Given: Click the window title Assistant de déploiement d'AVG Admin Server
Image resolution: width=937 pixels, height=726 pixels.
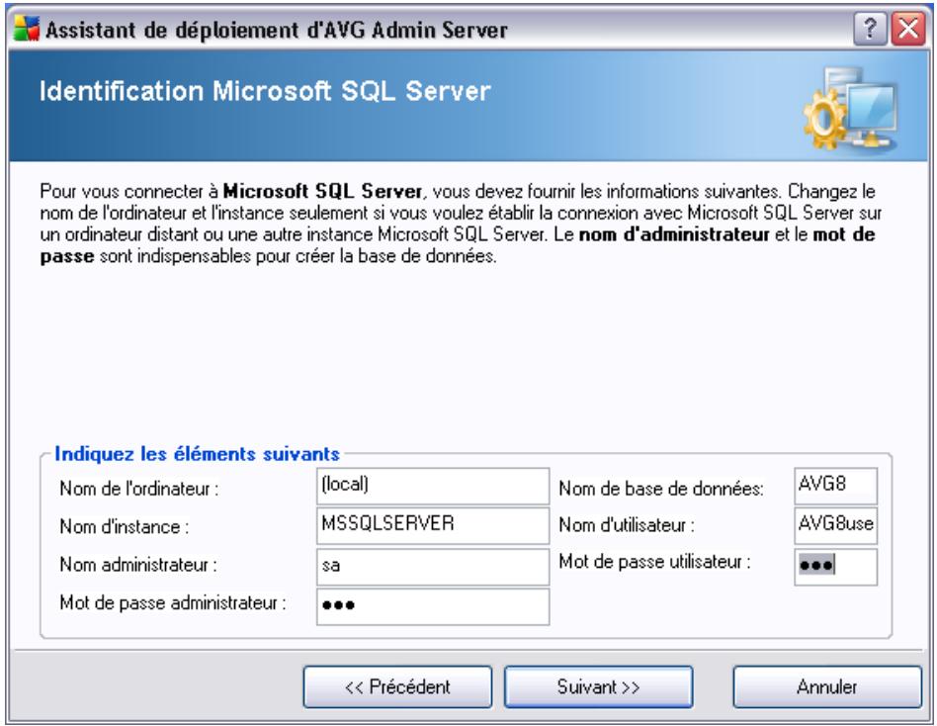Looking at the screenshot, I should 277,30.
